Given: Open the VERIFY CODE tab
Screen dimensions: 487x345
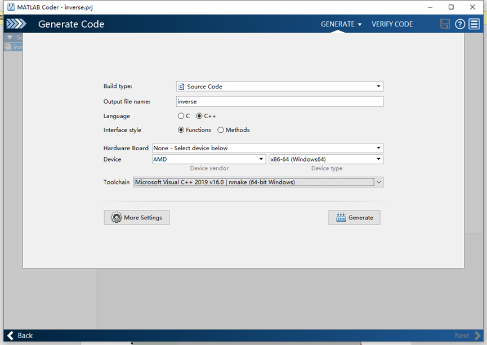Looking at the screenshot, I should (392, 24).
